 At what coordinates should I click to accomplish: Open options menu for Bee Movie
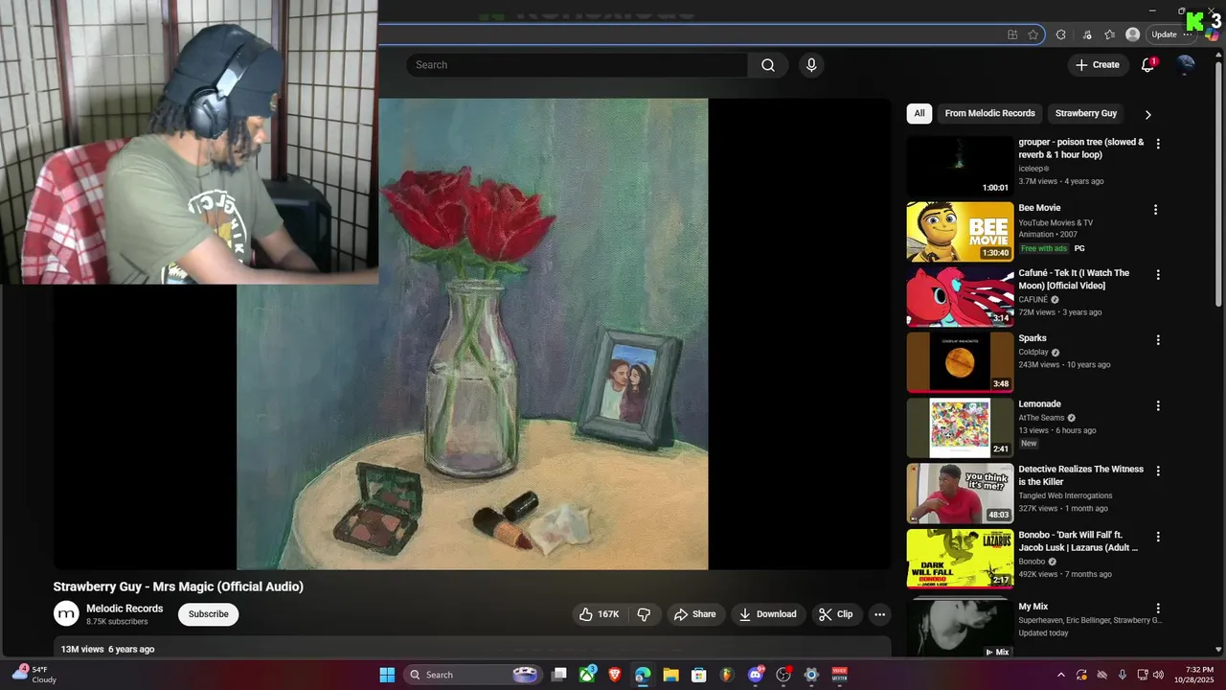1155,209
